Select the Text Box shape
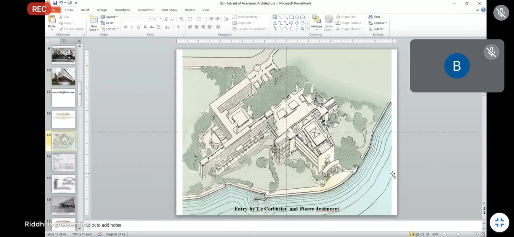The height and width of the screenshot is (237, 514). (x=275, y=17)
